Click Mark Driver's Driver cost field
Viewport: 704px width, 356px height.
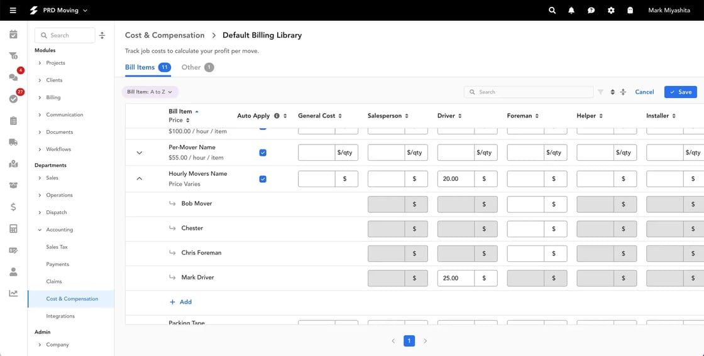click(x=455, y=278)
